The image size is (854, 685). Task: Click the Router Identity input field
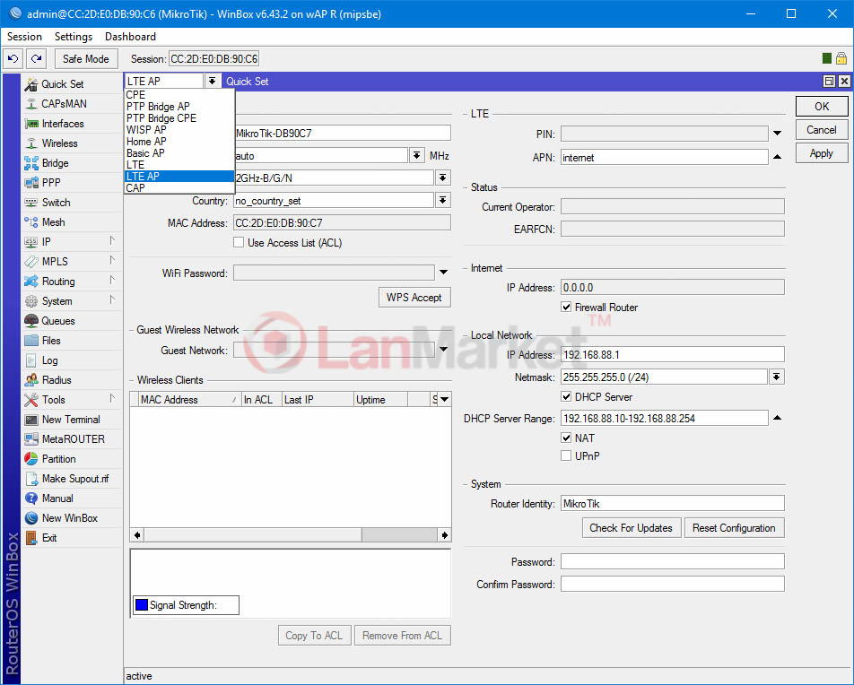[x=672, y=504]
